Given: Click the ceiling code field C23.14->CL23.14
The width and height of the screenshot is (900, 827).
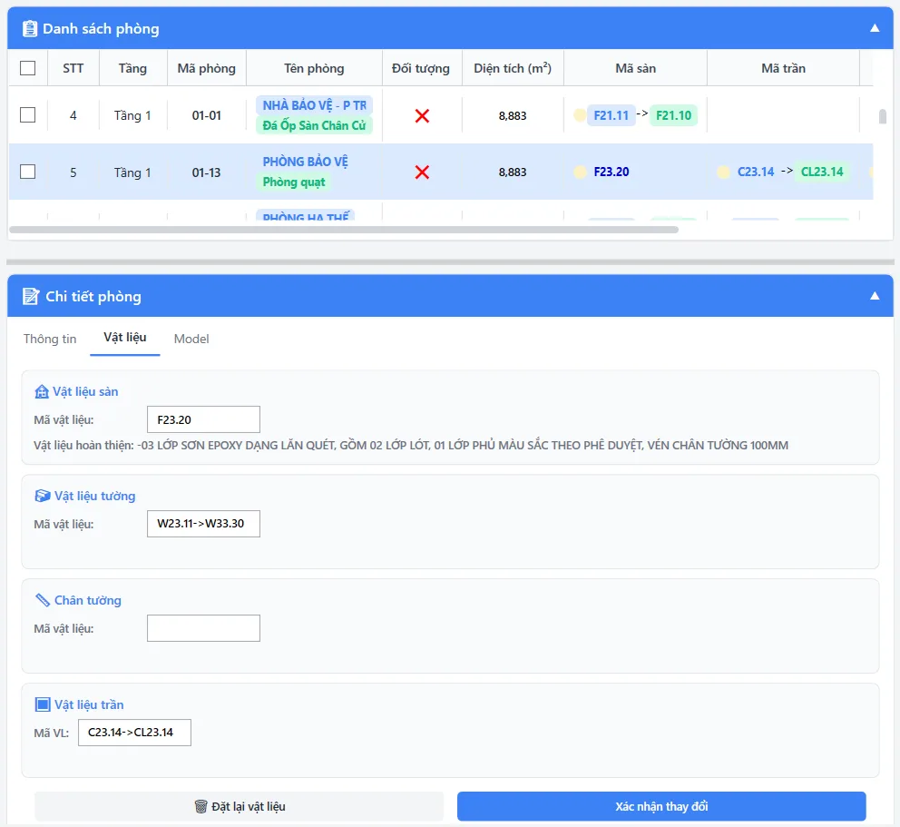Looking at the screenshot, I should pyautogui.click(x=134, y=733).
